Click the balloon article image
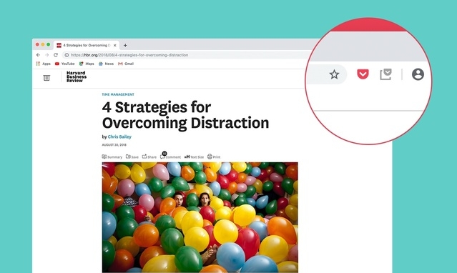The height and width of the screenshot is (273, 457). point(200,217)
